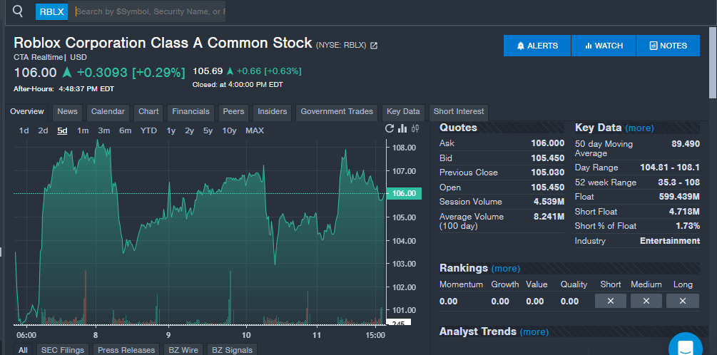Click the Analyst Trends (more) link
The width and height of the screenshot is (717, 355).
(534, 332)
